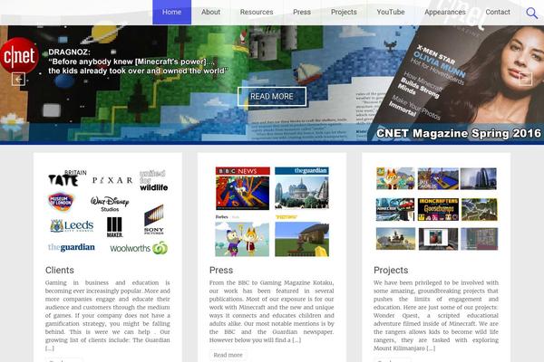Open the Contact menu item
The width and height of the screenshot is (544, 362).
tap(498, 12)
